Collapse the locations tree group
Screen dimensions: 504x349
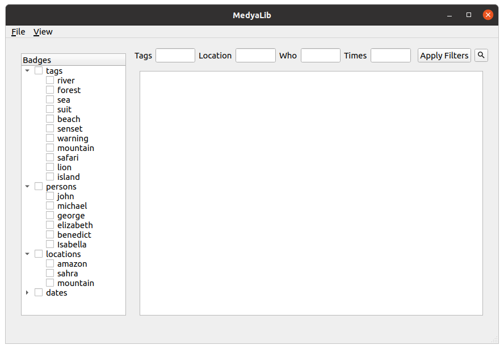coord(27,254)
